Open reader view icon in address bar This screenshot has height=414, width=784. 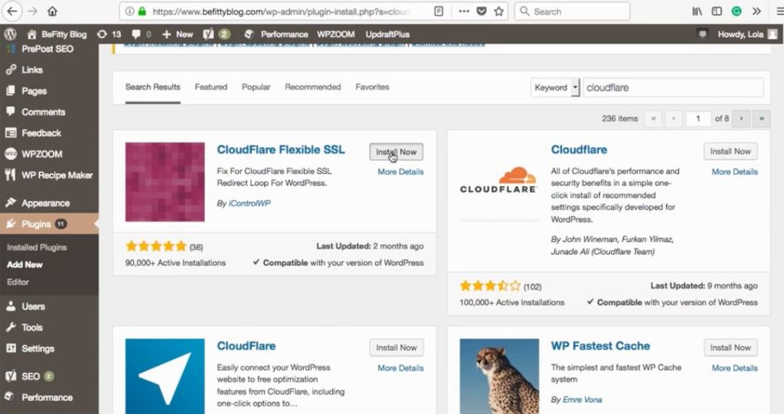(439, 11)
